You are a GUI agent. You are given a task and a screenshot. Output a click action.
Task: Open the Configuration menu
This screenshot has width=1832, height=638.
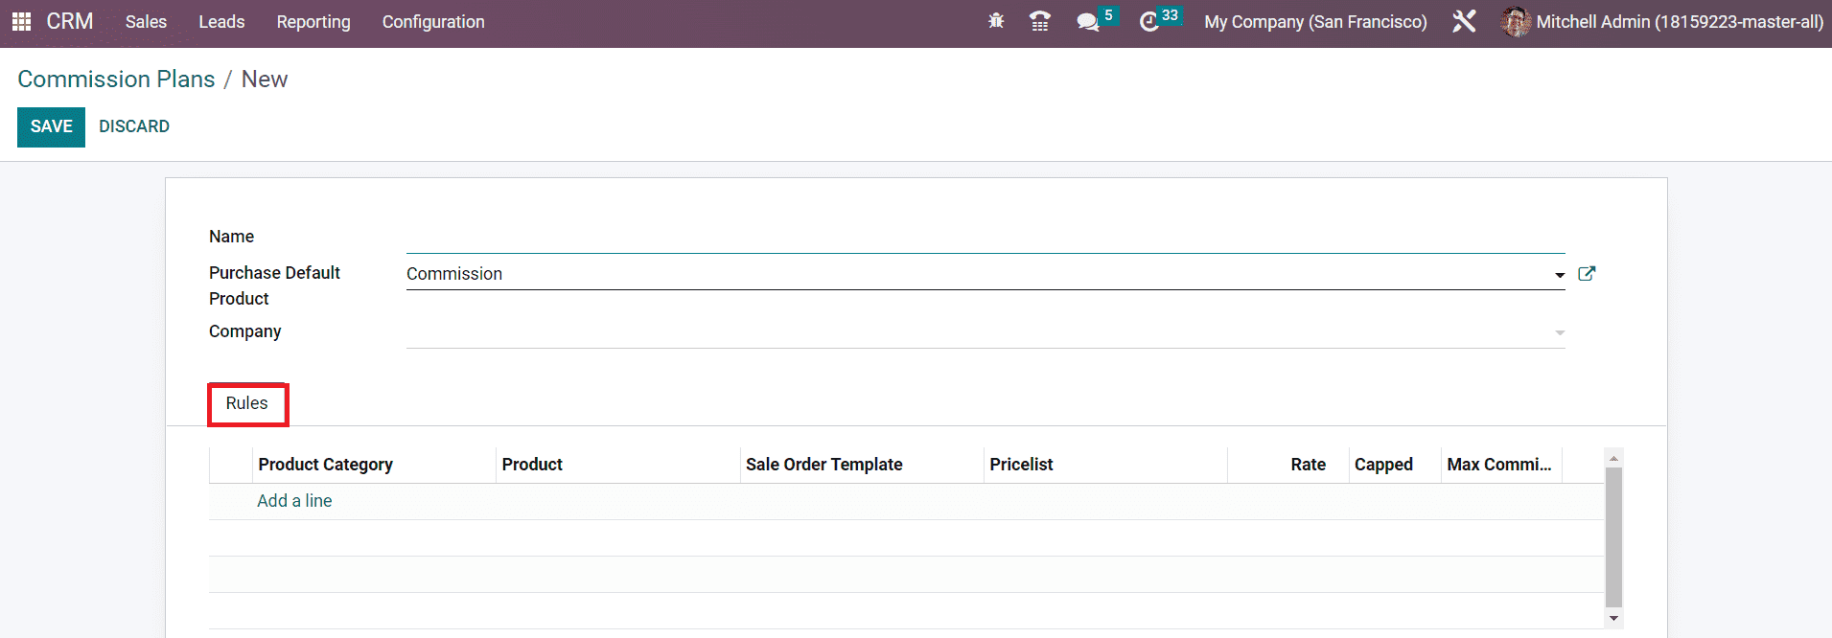pos(433,22)
